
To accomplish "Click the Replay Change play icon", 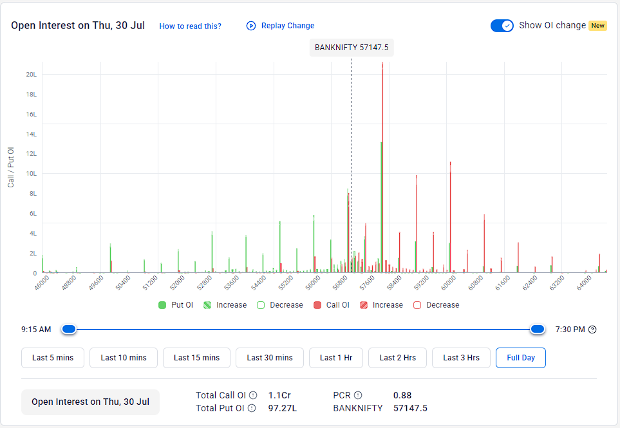I will coord(251,26).
